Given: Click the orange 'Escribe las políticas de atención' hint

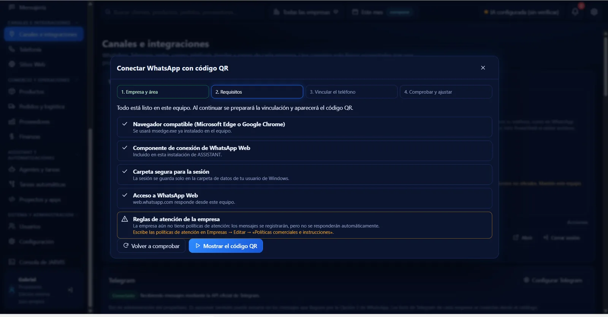Looking at the screenshot, I should coord(233,232).
